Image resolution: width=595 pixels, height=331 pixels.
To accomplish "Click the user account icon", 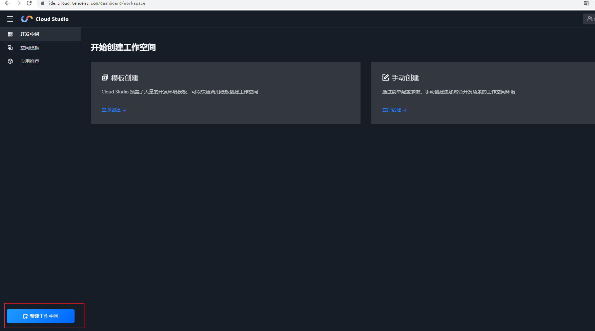I will point(590,19).
